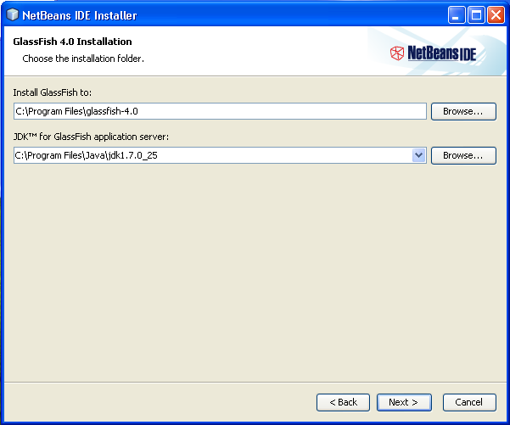Click the NetBeans installer cube icon in title bar
The width and height of the screenshot is (510, 425).
pos(13,14)
